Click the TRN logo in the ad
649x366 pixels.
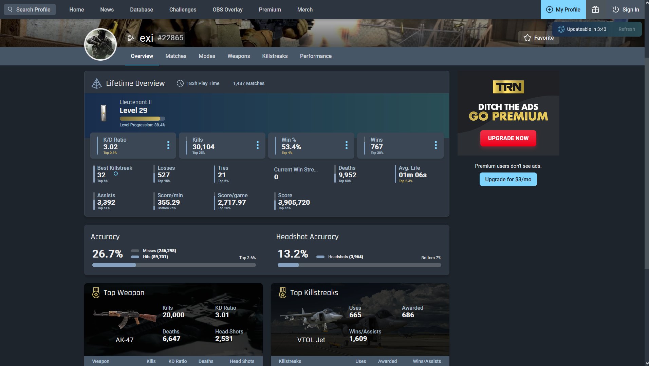point(508,87)
